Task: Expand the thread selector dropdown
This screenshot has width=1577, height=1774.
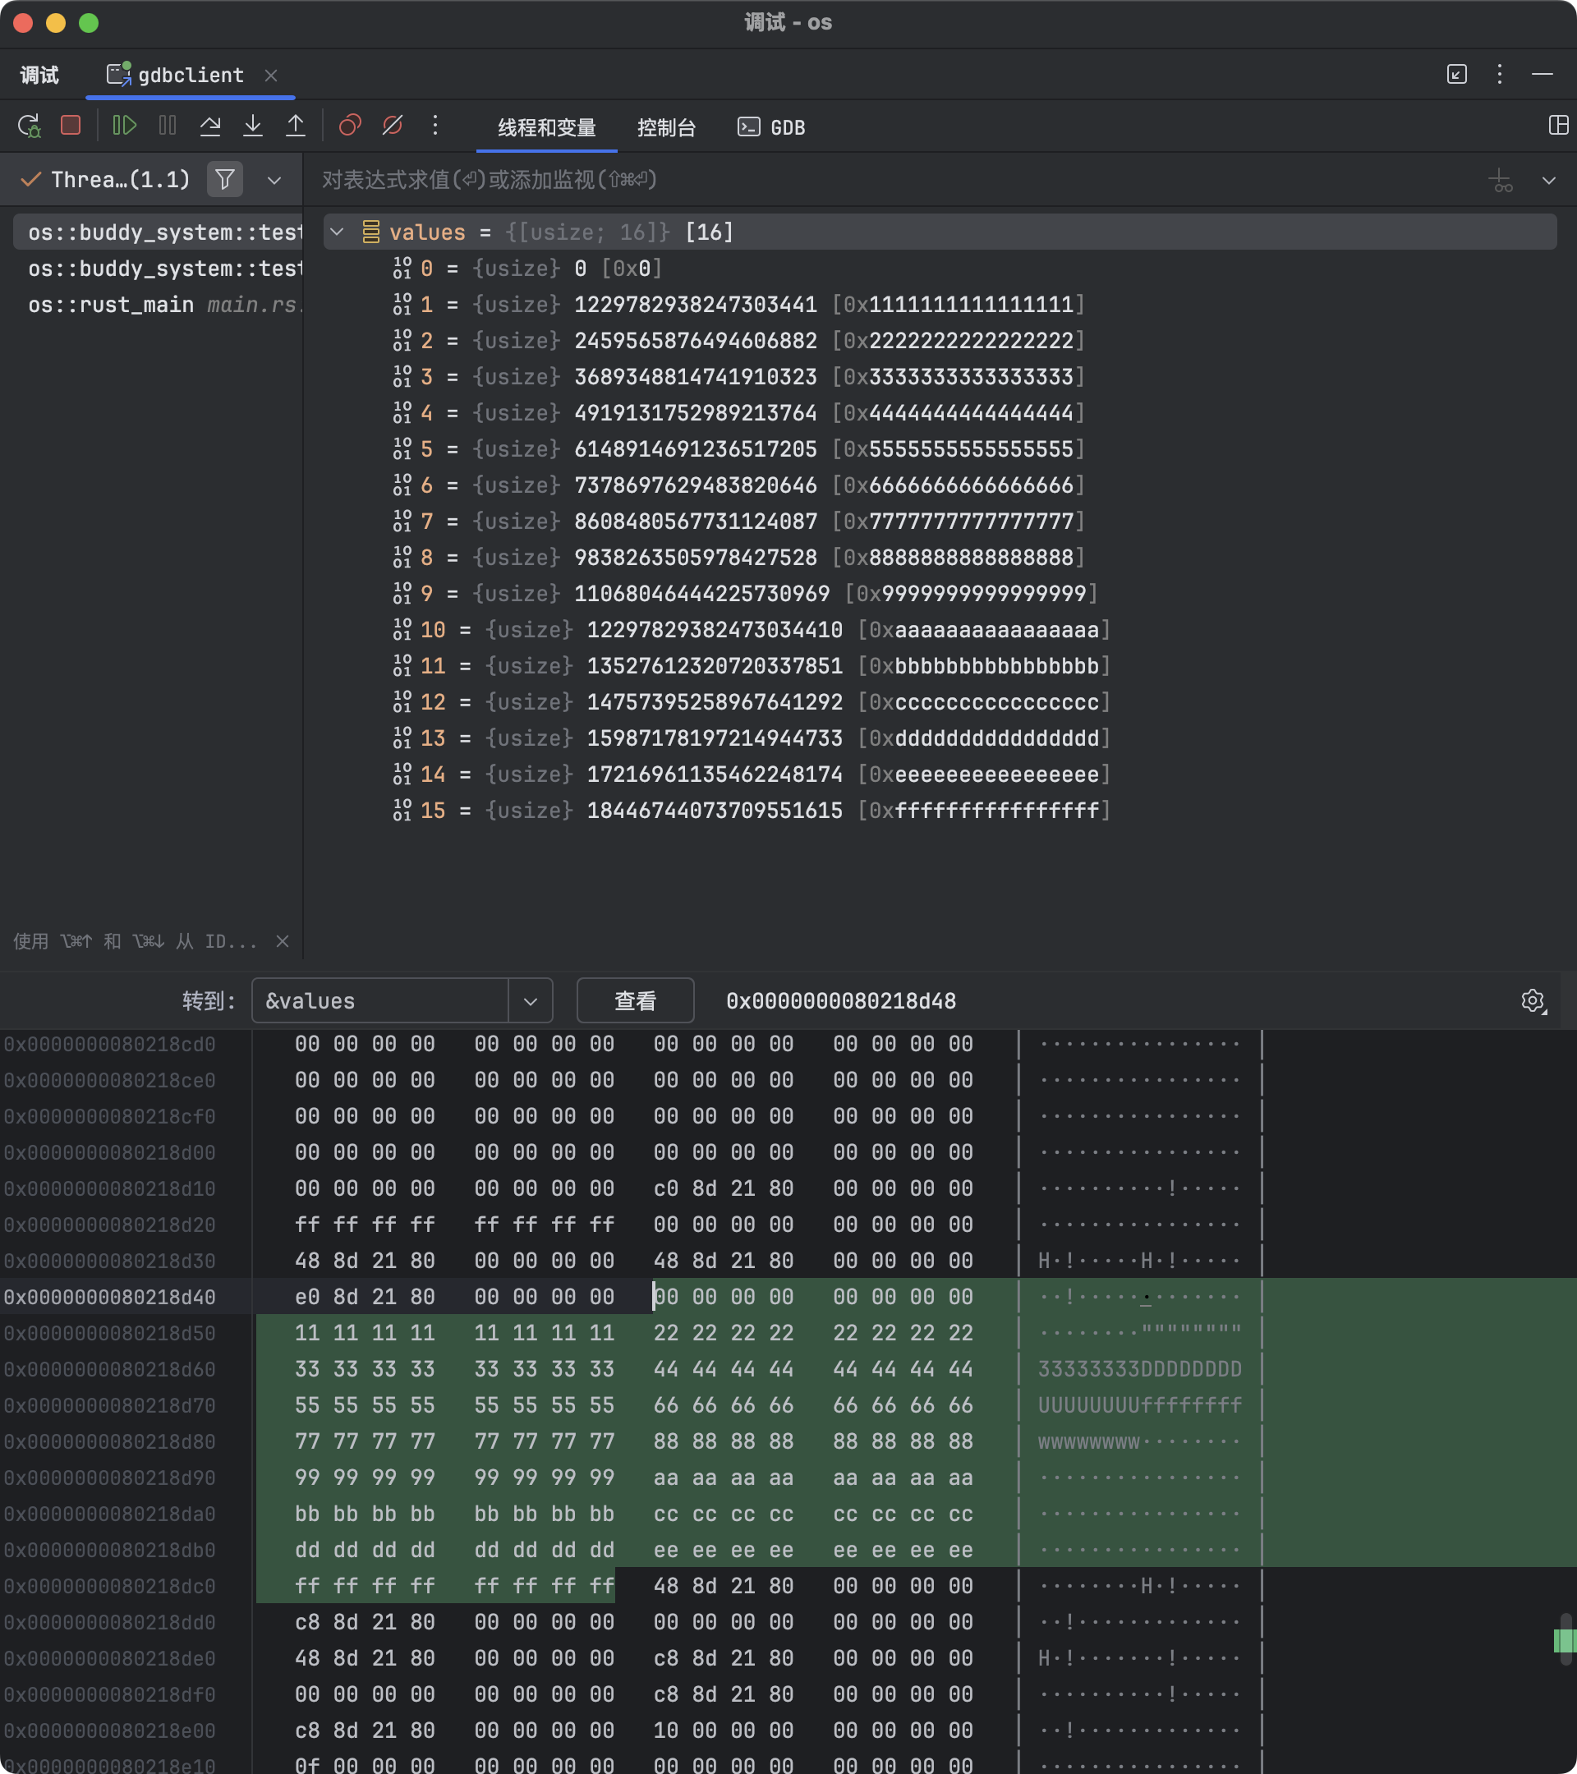Action: (x=274, y=181)
